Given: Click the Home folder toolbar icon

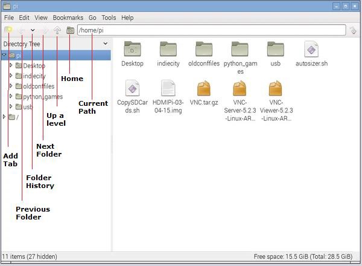Looking at the screenshot, I should point(70,30).
